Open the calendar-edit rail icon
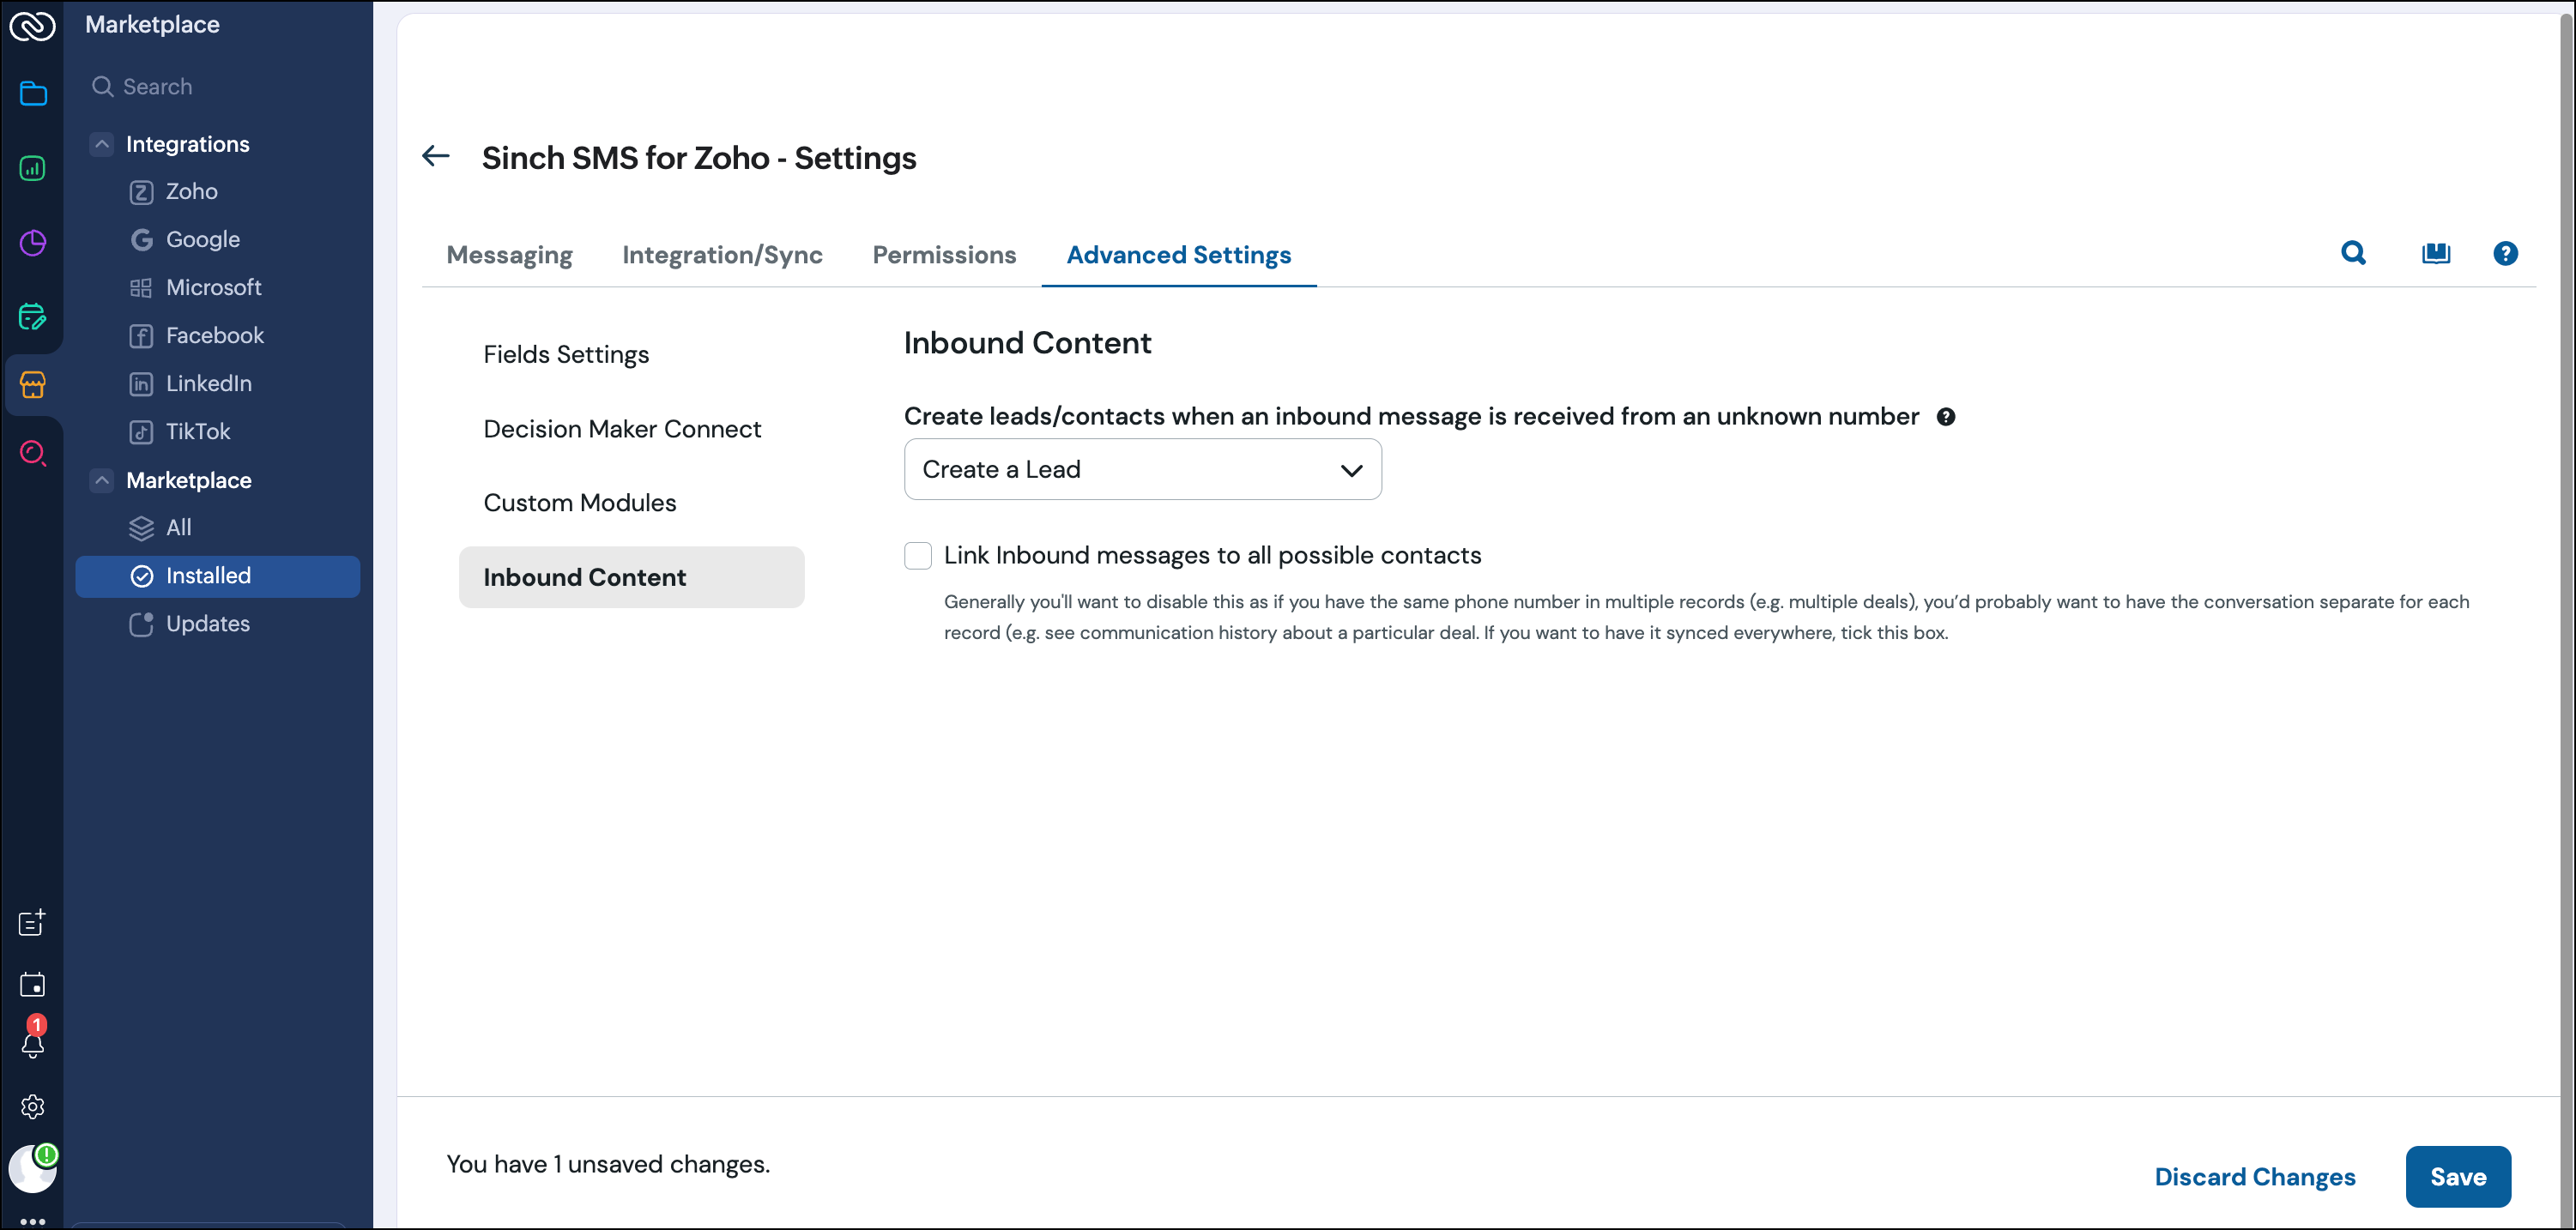The image size is (2576, 1230). pyautogui.click(x=33, y=317)
